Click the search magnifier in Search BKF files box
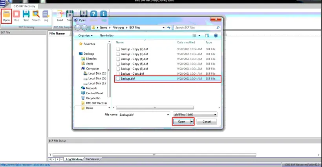 click(x=218, y=27)
